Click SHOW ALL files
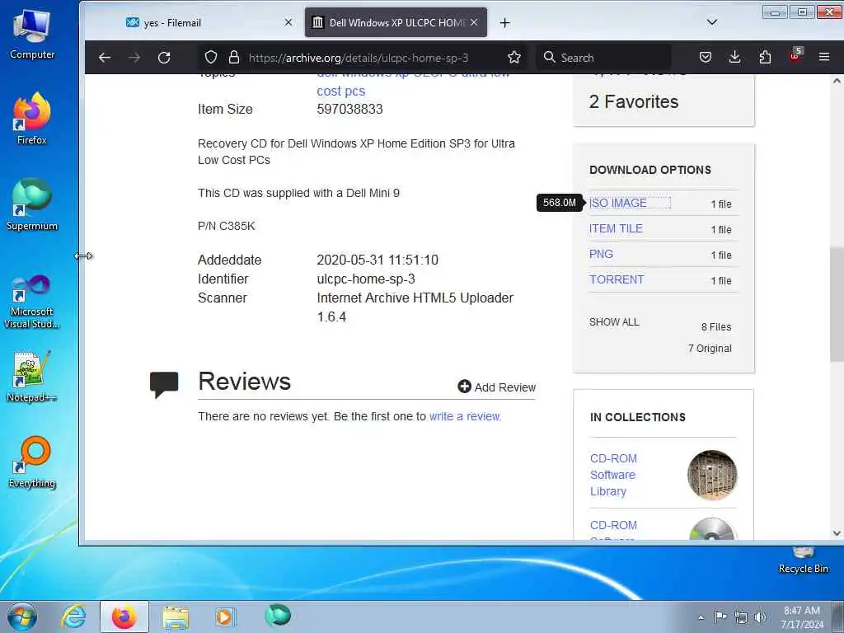Image resolution: width=844 pixels, height=633 pixels. pos(614,322)
